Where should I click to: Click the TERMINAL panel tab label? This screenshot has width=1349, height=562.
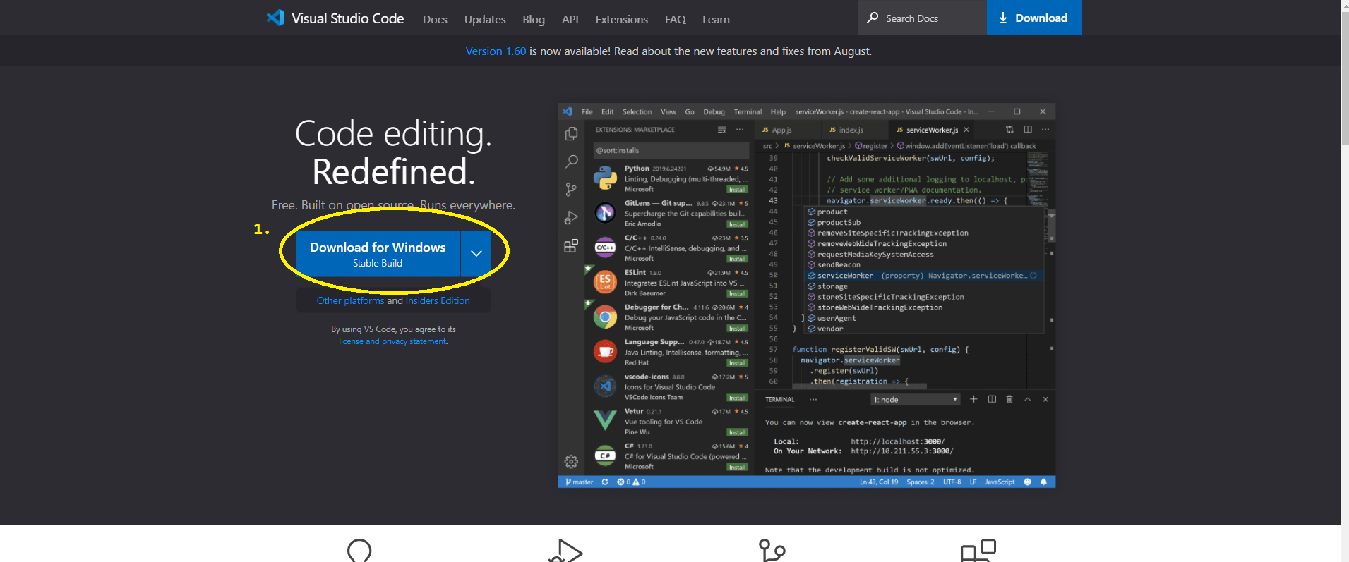[x=780, y=400]
